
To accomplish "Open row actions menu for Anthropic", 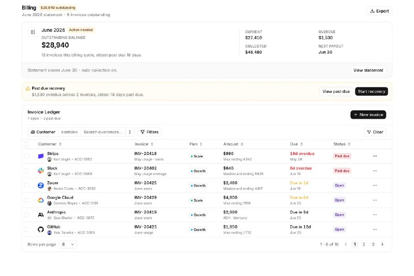I will (x=375, y=215).
